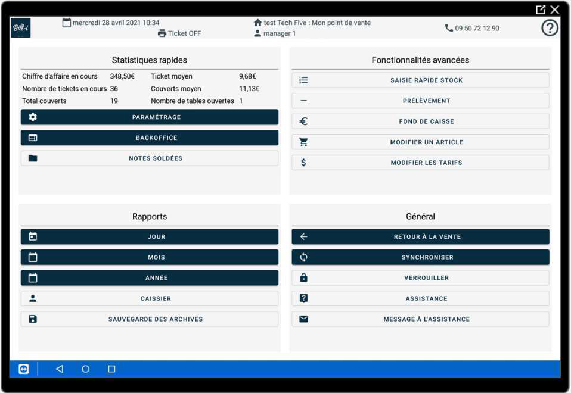Tap the Android recent apps square icon

pos(112,369)
